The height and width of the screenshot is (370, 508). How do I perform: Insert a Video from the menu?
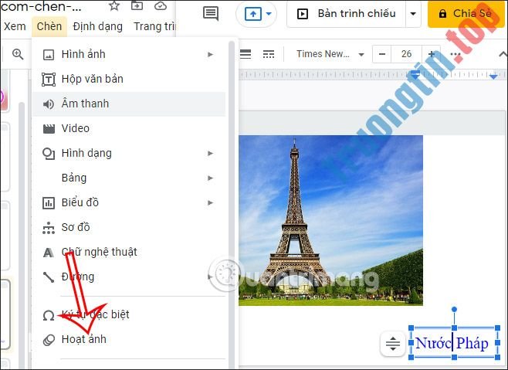click(x=129, y=128)
